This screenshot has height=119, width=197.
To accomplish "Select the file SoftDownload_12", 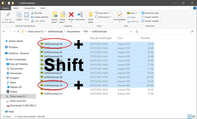I will pyautogui.click(x=53, y=94).
